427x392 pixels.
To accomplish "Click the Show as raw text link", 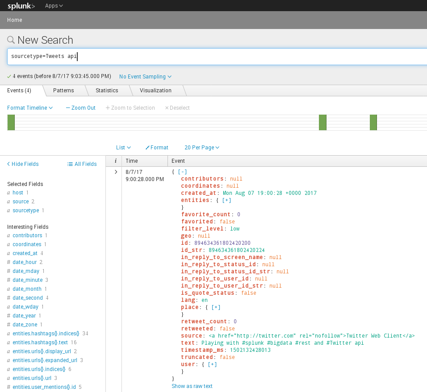I will pyautogui.click(x=192, y=386).
